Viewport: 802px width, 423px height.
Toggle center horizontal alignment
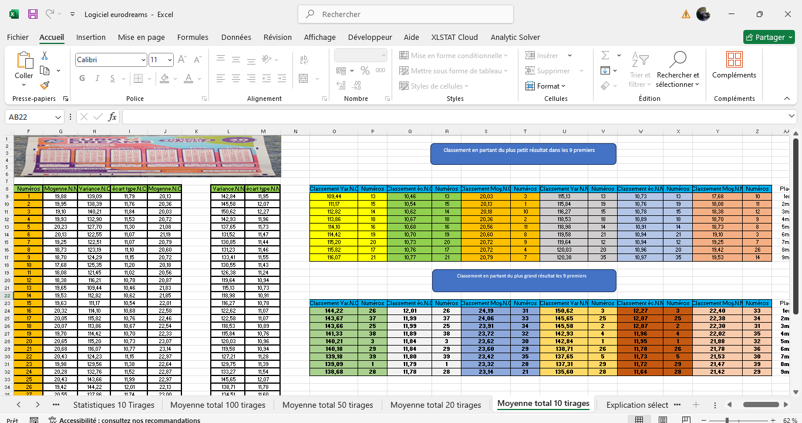coord(235,78)
